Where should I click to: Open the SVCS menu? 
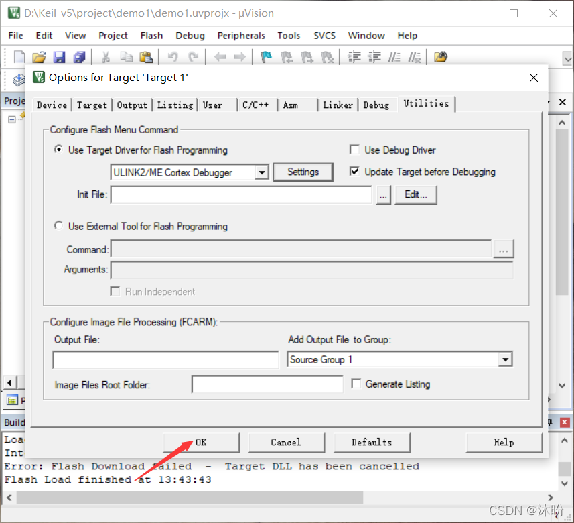point(324,36)
